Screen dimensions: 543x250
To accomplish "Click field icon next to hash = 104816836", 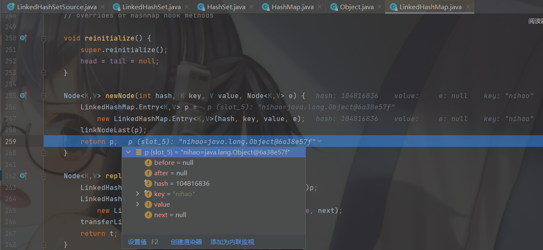I will 148,184.
